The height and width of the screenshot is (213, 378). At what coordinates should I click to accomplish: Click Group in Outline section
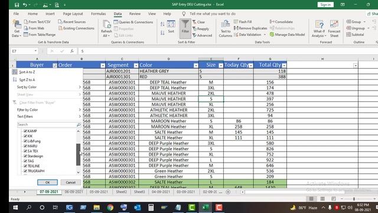[356, 22]
